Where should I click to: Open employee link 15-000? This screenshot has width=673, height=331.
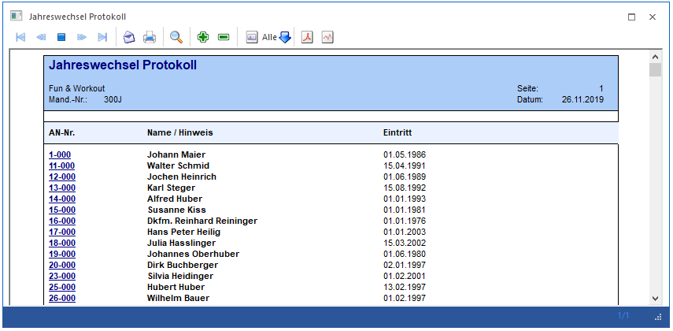coord(62,210)
